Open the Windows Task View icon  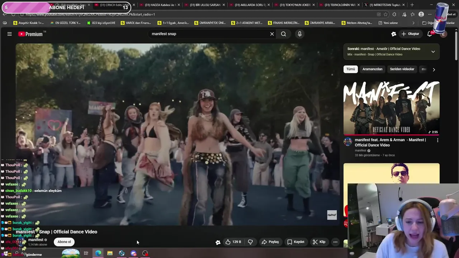(x=86, y=253)
